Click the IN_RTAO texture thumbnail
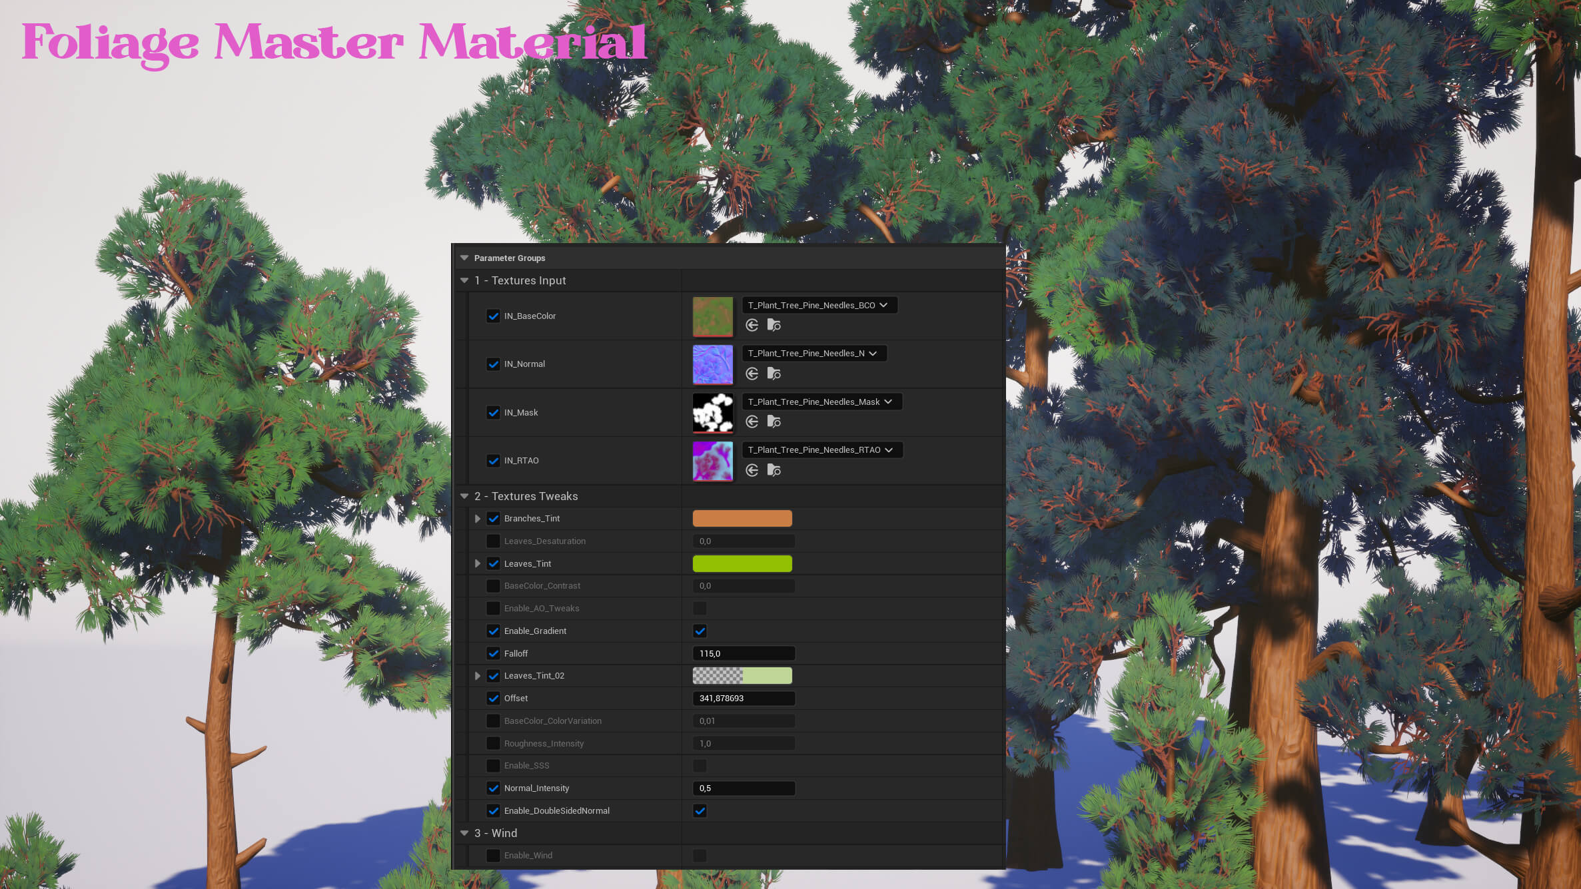The height and width of the screenshot is (889, 1581). click(x=712, y=461)
